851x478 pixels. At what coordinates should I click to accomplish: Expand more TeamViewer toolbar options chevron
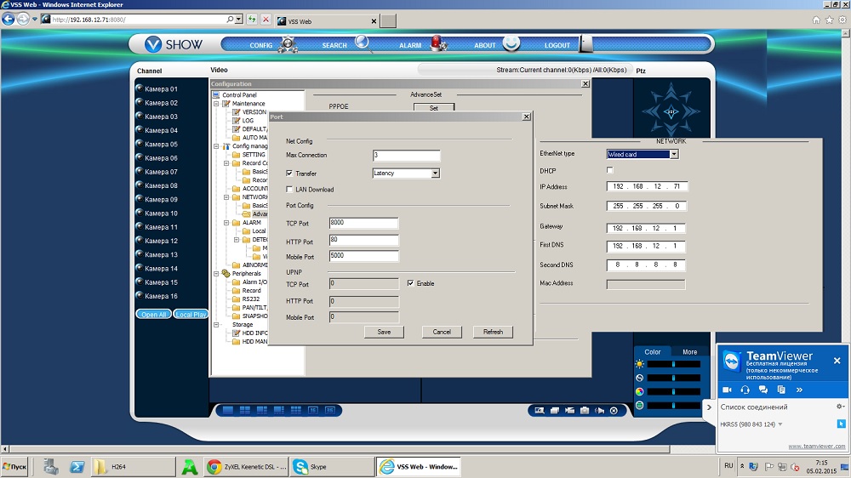pyautogui.click(x=799, y=390)
